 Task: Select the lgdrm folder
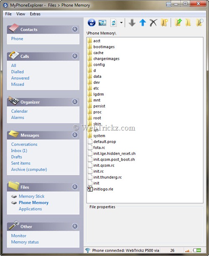[99, 94]
